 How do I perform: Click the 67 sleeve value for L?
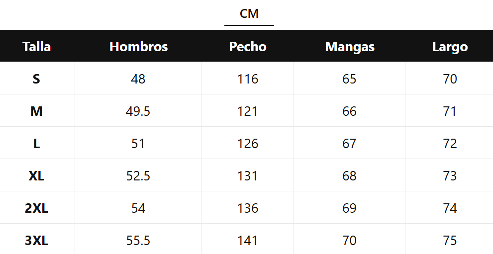tap(350, 144)
